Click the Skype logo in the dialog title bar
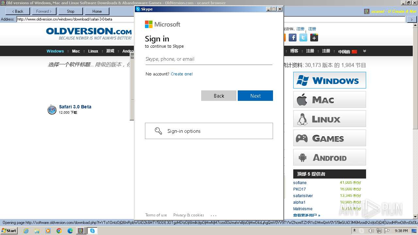418x235 pixels. point(138,9)
